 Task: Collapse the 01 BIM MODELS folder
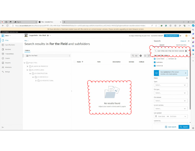click(33, 77)
